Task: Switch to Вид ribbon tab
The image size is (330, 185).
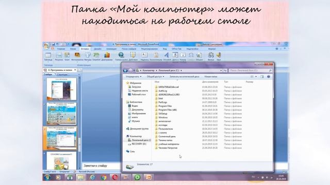Action: point(165,49)
